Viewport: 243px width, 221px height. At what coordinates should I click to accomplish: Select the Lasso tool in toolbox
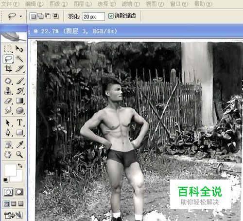8,59
